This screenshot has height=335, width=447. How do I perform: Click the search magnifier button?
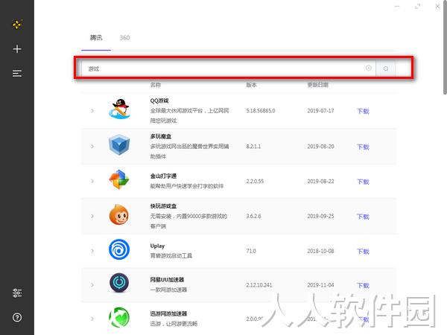click(x=386, y=68)
